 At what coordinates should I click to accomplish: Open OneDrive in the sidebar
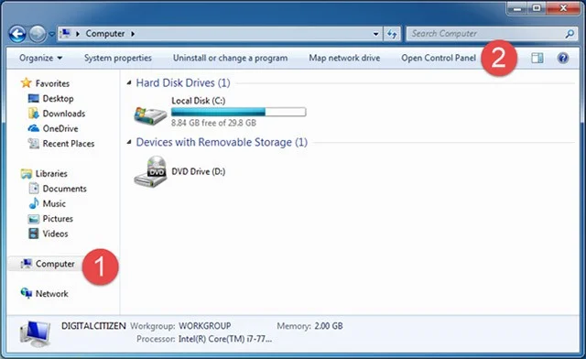pos(60,128)
